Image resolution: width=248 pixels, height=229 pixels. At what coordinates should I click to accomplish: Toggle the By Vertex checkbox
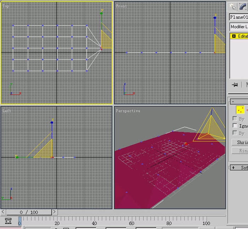click(235, 118)
